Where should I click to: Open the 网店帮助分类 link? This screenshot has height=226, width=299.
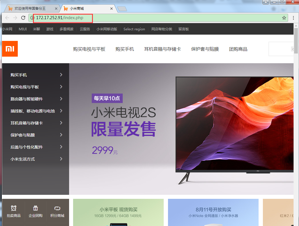tap(162, 29)
